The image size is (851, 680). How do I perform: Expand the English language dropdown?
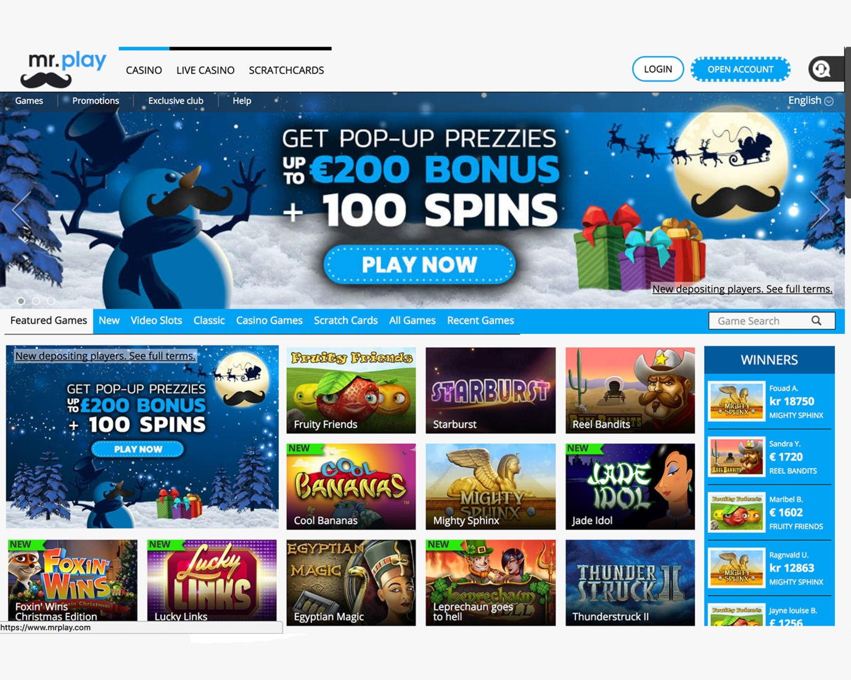point(810,100)
